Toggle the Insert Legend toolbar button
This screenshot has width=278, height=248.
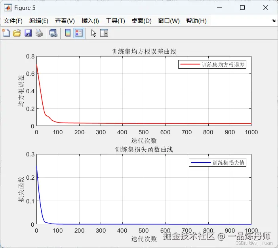pyautogui.click(x=79, y=33)
